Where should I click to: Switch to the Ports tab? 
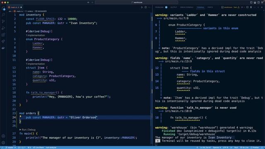pyautogui.click(x=210, y=7)
